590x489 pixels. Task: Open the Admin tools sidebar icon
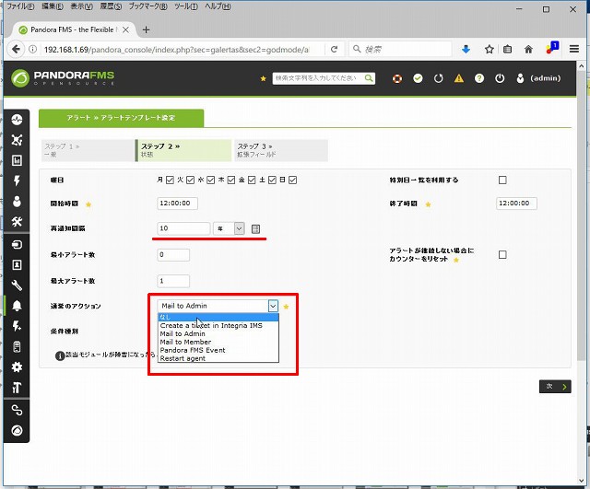(17, 388)
